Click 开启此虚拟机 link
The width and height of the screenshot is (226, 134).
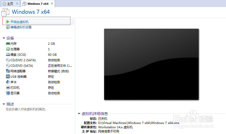tap(19, 22)
